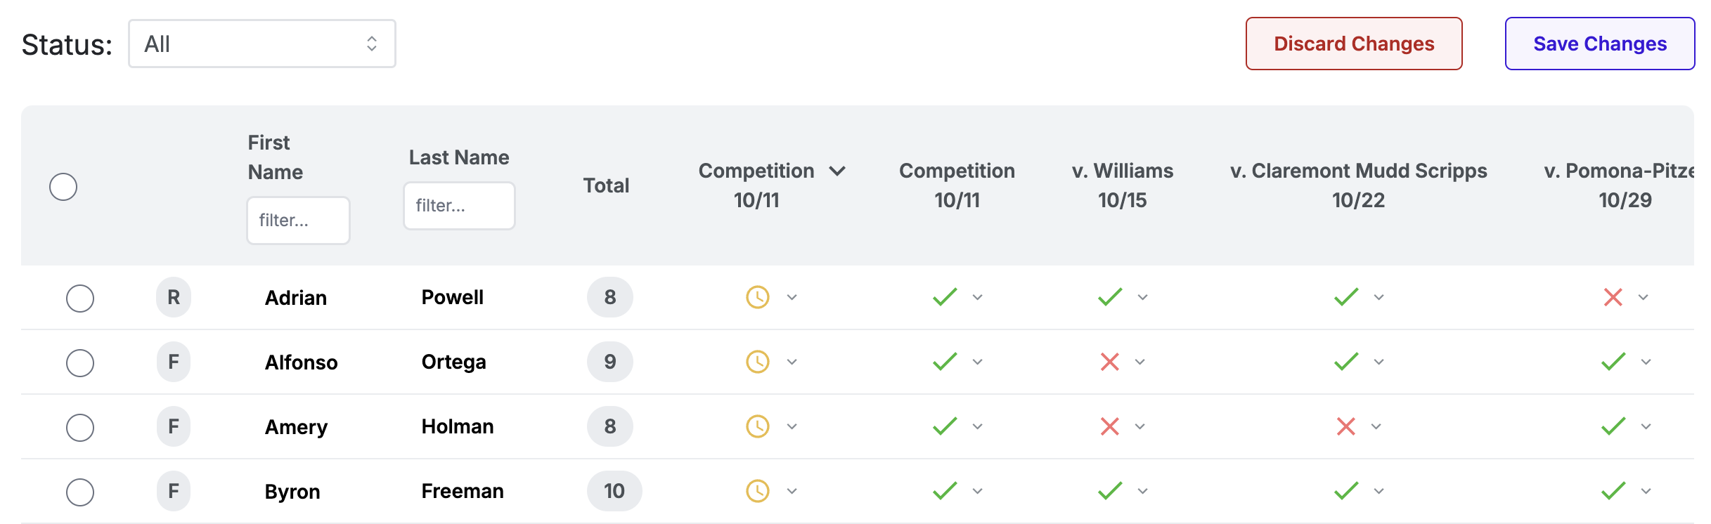The image size is (1711, 524).
Task: Select the row checkbox for Byron Freeman
Action: point(80,492)
